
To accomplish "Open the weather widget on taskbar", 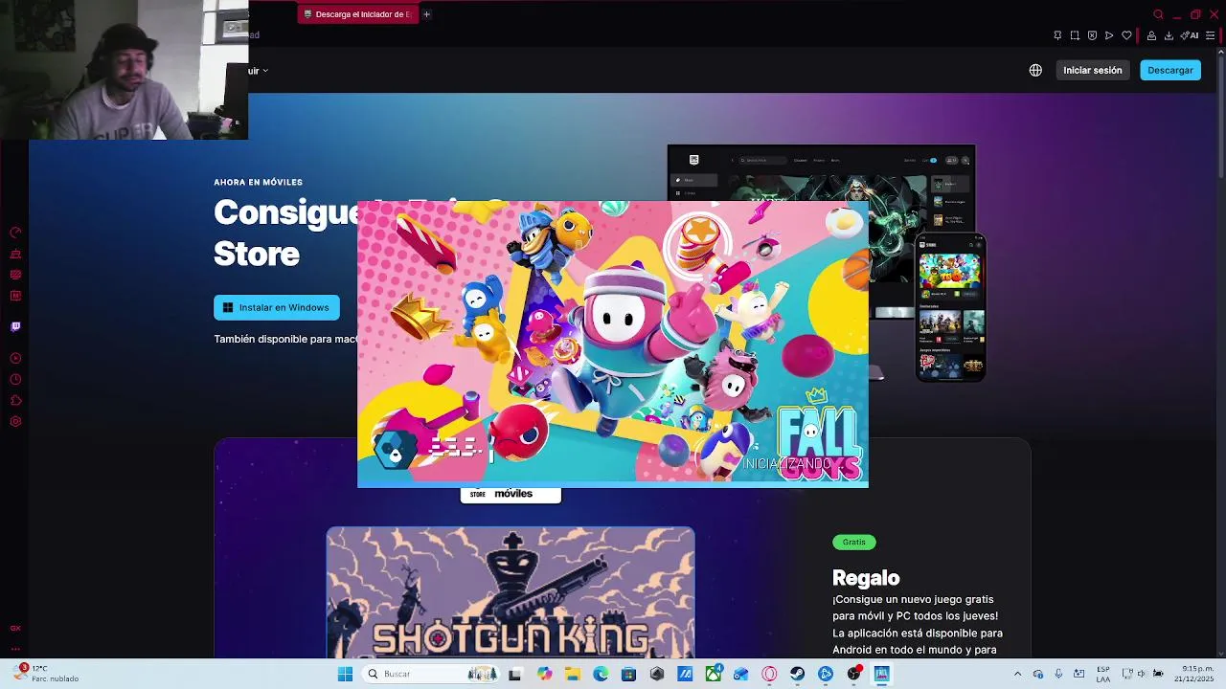I will pos(46,674).
